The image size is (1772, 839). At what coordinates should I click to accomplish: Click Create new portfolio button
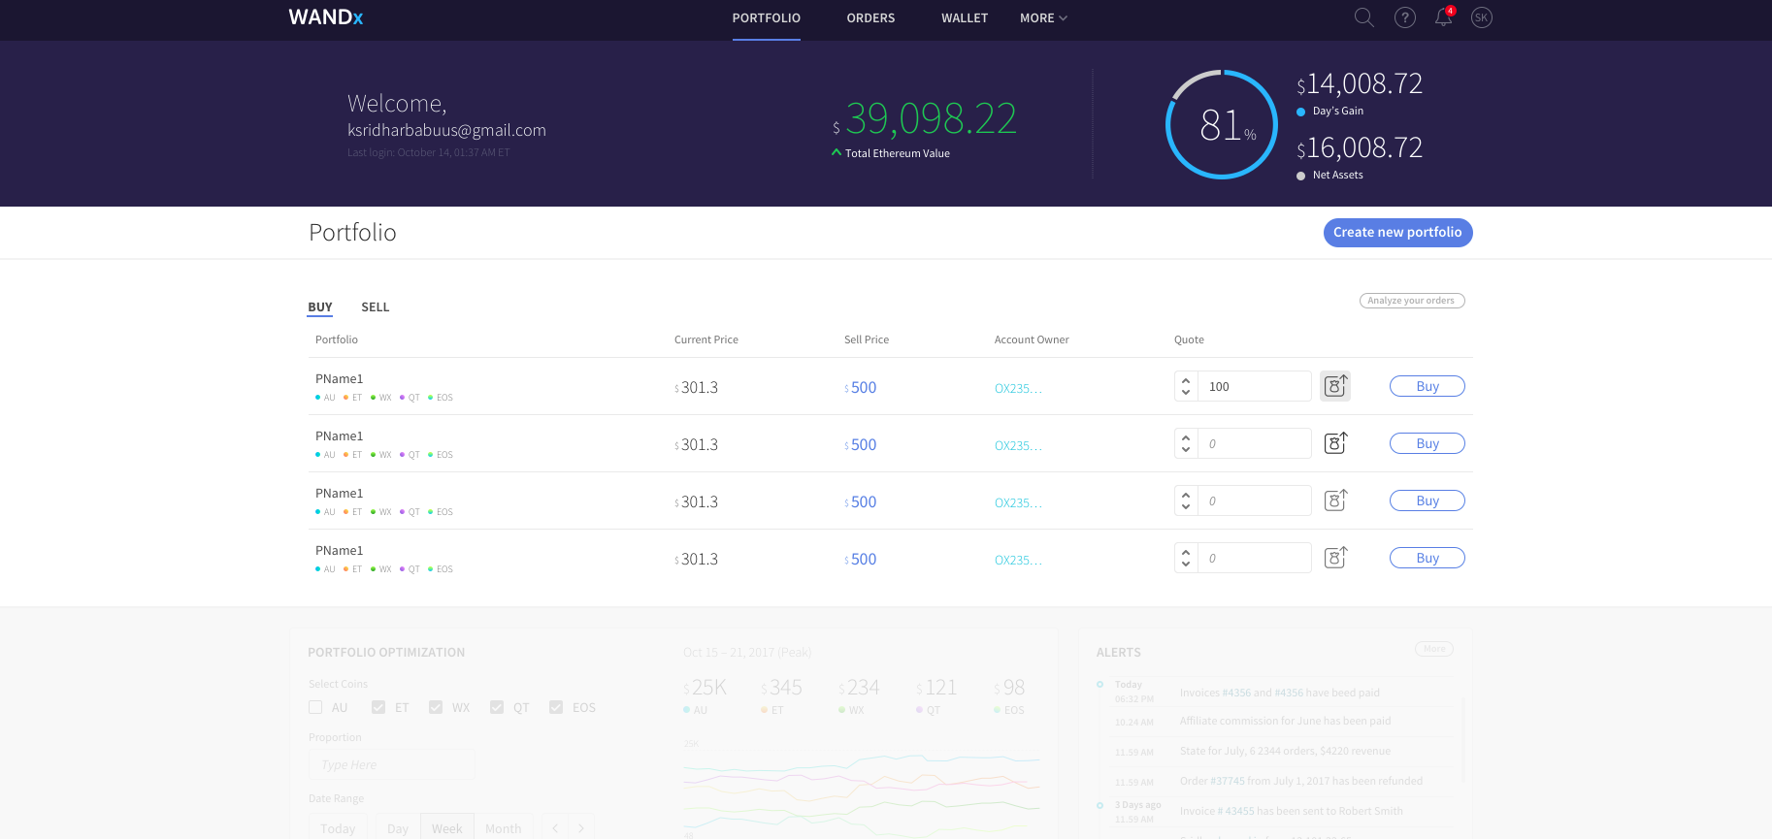(x=1397, y=233)
